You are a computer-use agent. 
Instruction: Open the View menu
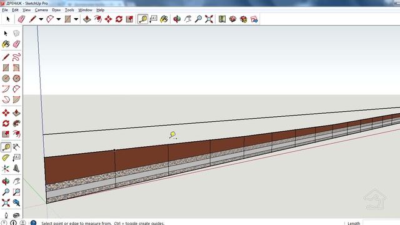tap(26, 10)
